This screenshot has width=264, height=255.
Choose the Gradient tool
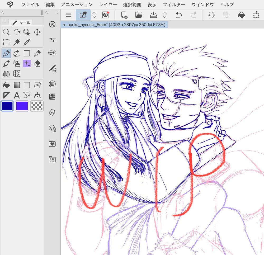click(17, 85)
